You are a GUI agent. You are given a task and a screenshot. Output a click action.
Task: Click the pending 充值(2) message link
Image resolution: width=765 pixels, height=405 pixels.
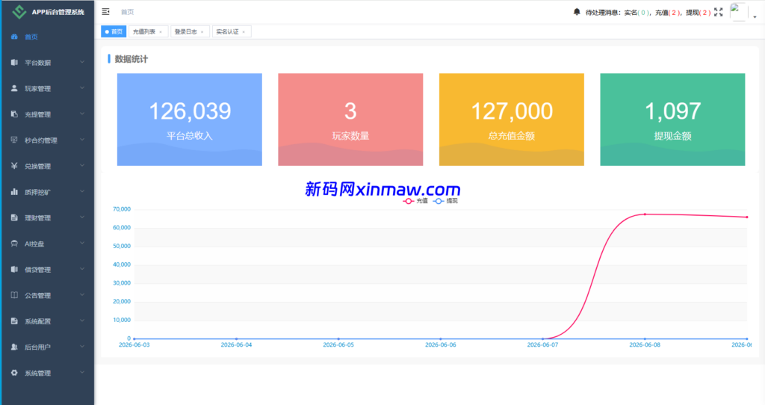click(668, 13)
